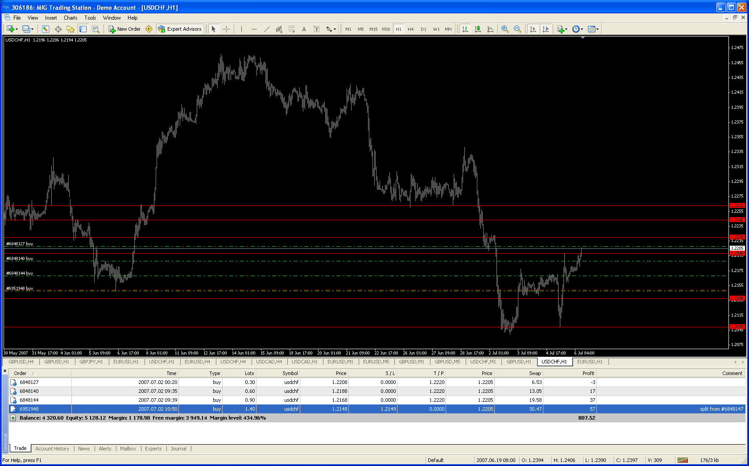Viewport: 749px width, 466px height.
Task: Switch chart to M30 timeframe
Action: pyautogui.click(x=386, y=29)
